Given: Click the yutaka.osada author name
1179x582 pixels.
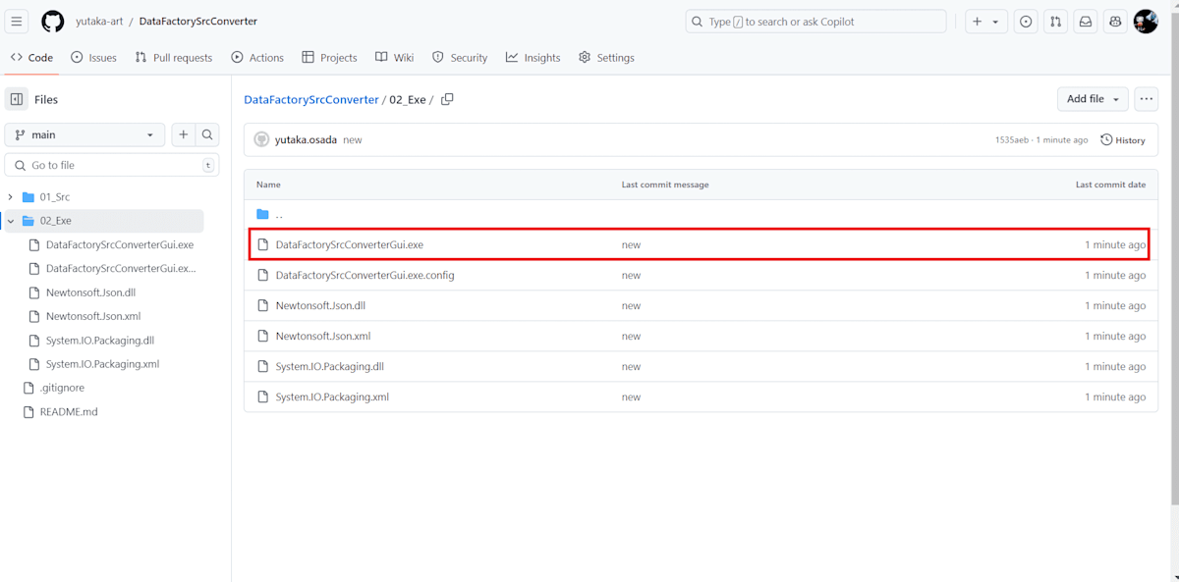Looking at the screenshot, I should (306, 139).
